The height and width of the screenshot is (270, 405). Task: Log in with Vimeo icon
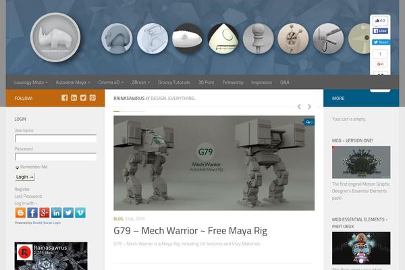(80, 213)
